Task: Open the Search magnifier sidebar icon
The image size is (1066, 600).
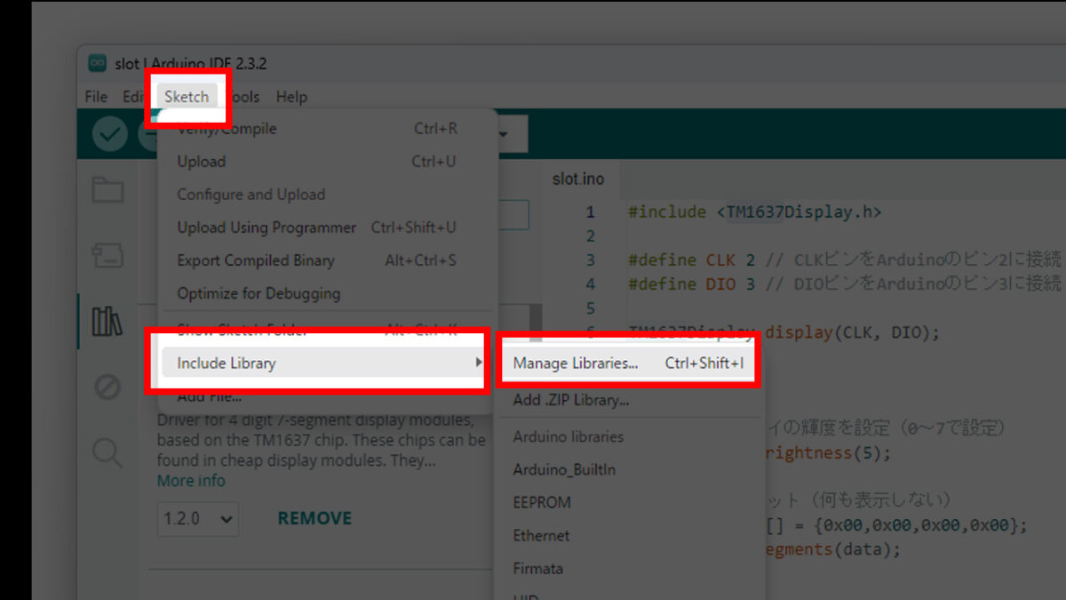Action: pyautogui.click(x=107, y=453)
